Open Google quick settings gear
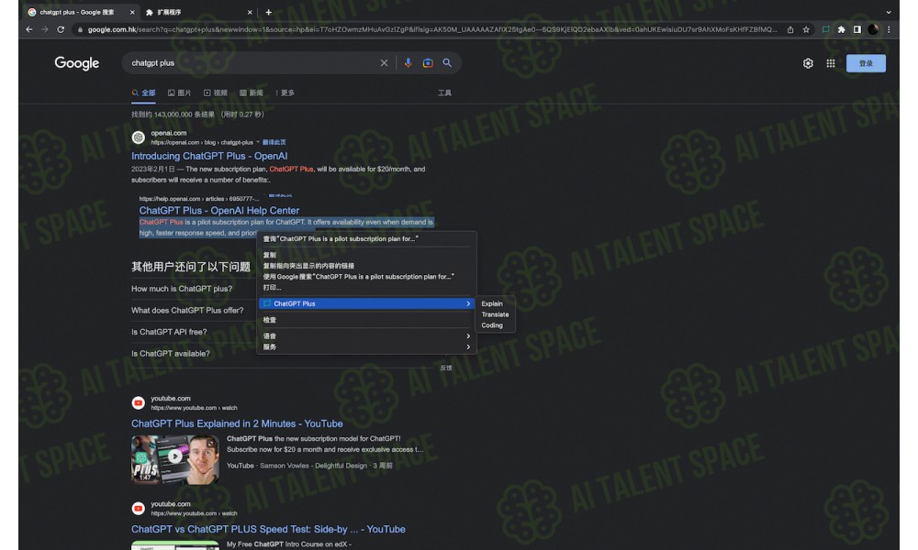The image size is (918, 550). pos(808,63)
